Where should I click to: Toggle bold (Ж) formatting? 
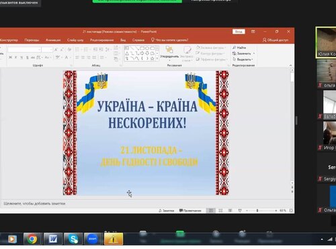coord(10,57)
